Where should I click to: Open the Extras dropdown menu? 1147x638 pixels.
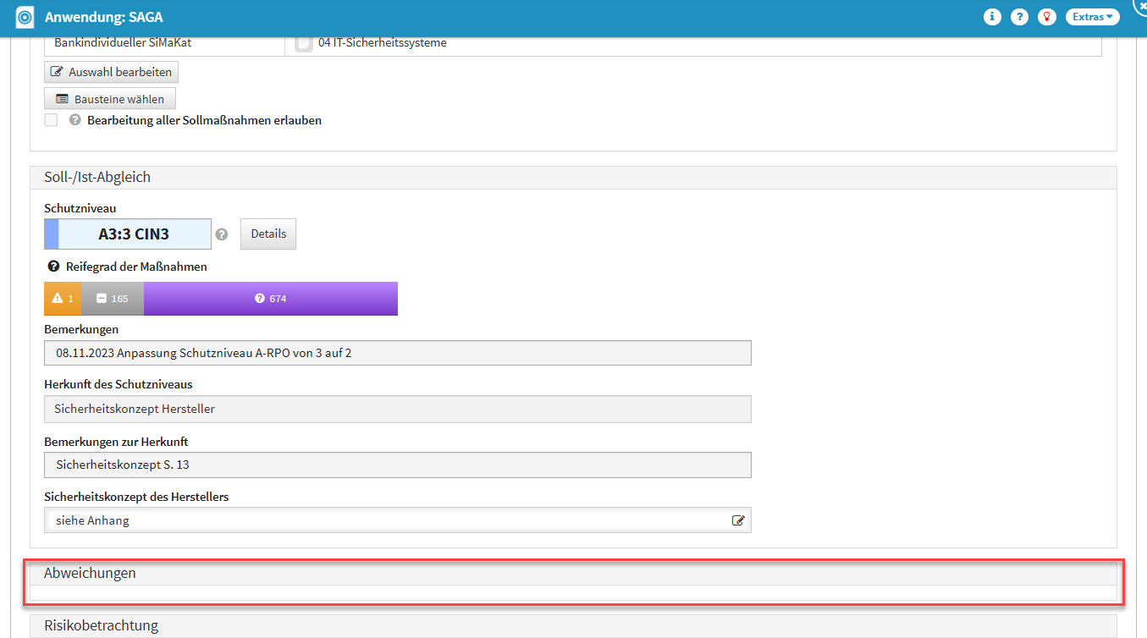tap(1092, 17)
